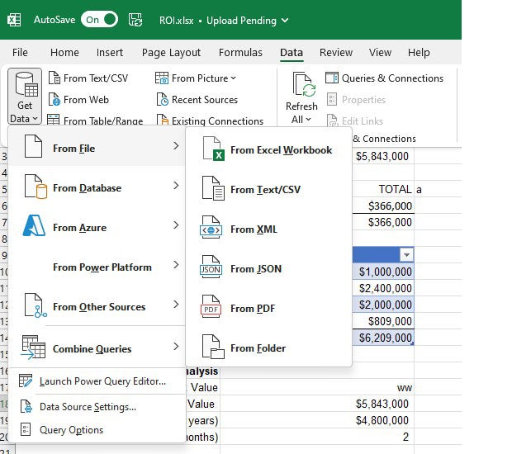Click the From Other Sources icon
512x454 pixels.
pos(36,305)
